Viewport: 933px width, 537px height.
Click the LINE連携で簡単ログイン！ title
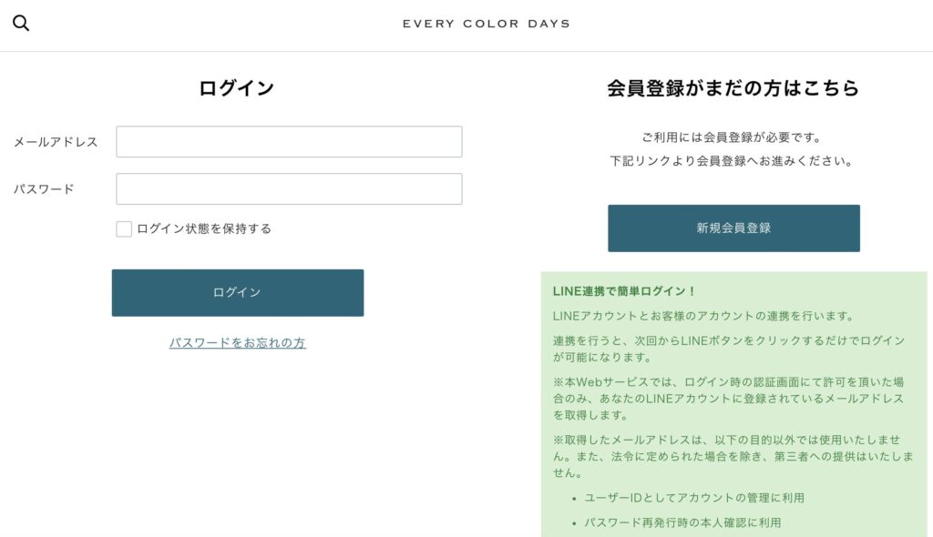click(624, 291)
